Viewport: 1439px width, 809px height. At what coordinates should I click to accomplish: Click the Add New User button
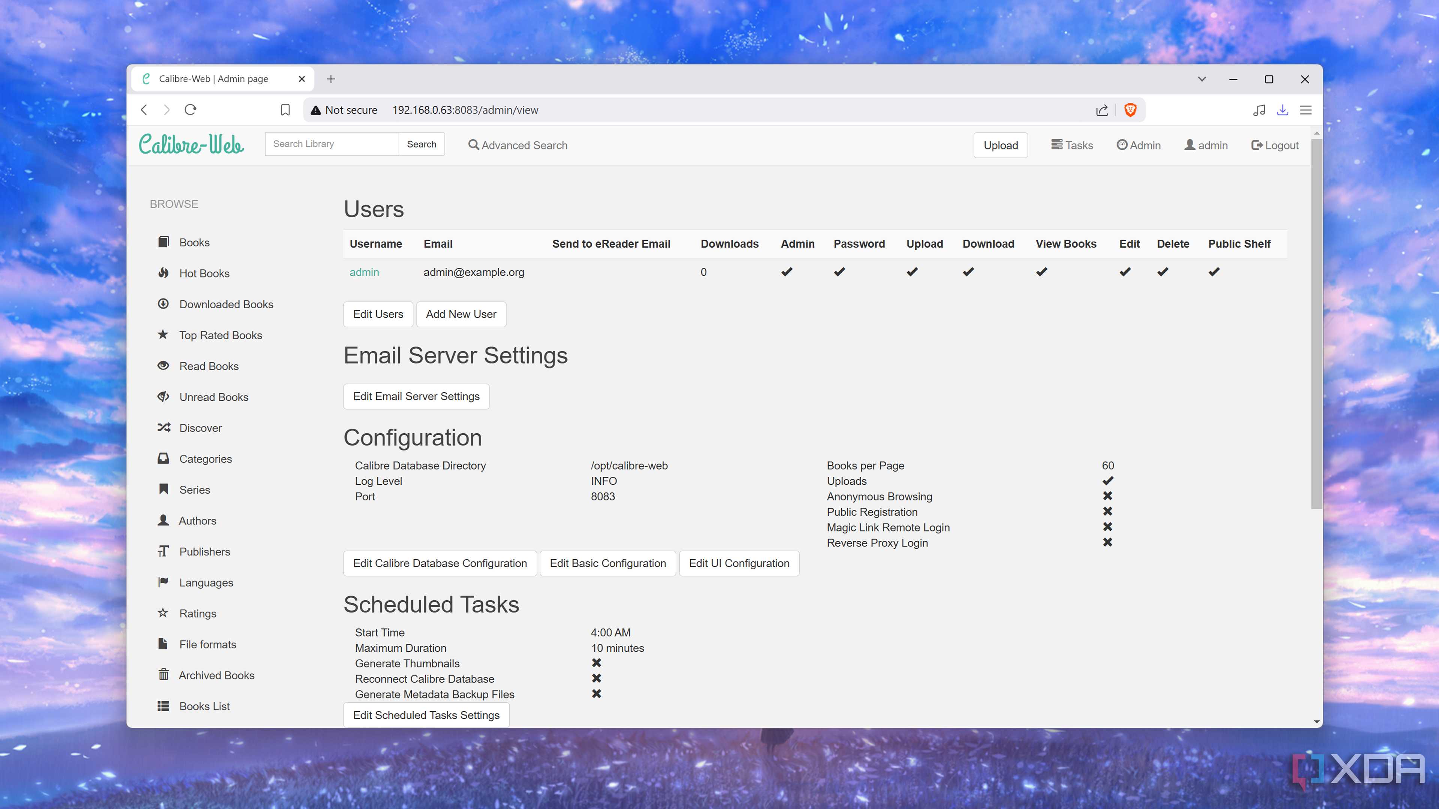[x=461, y=314]
